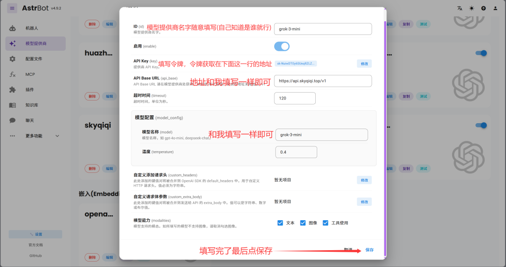Click the 配置文件 gear icon in sidebar
Screen dimensions: 506x267
13,59
